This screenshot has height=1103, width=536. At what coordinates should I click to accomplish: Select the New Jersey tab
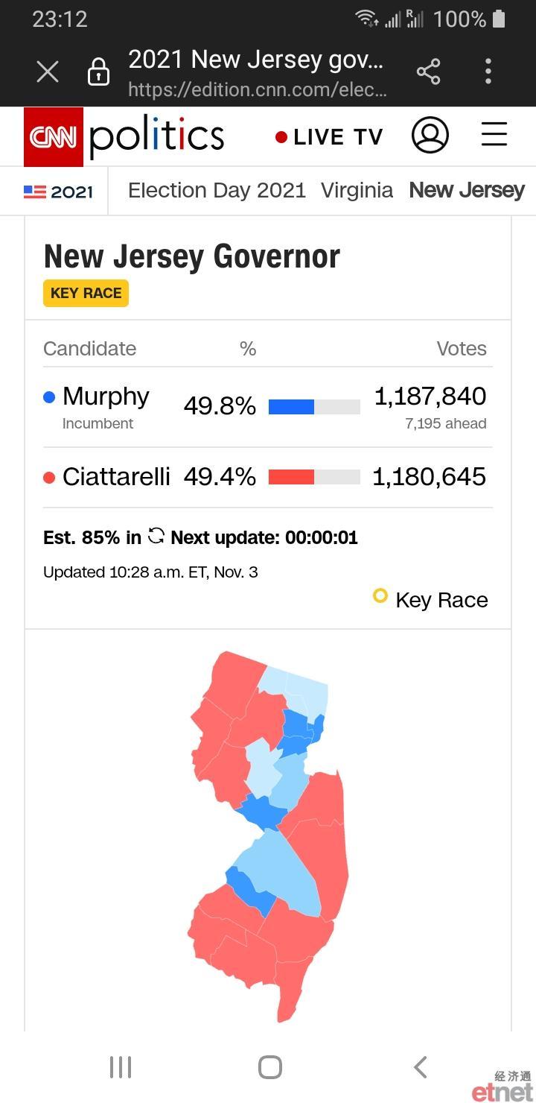click(x=467, y=191)
